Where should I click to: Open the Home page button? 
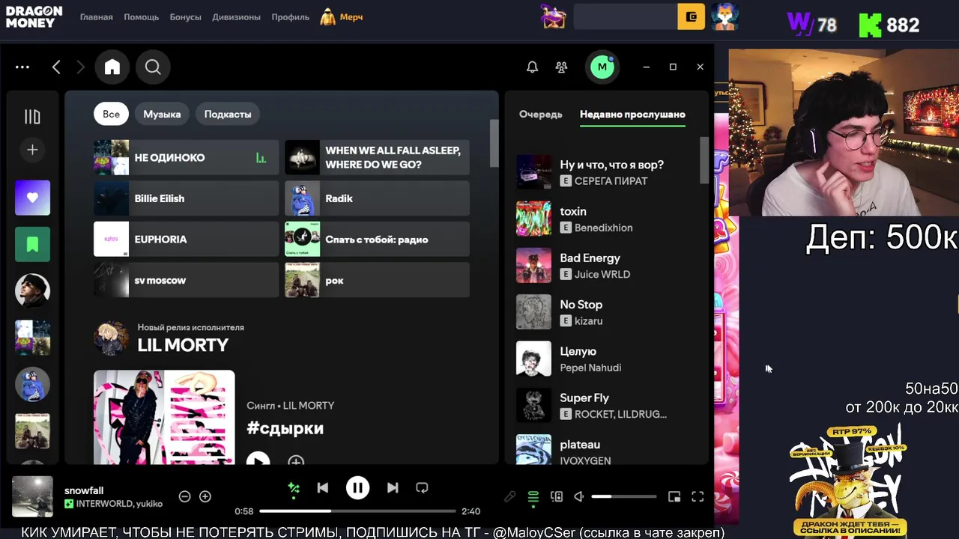tap(112, 67)
